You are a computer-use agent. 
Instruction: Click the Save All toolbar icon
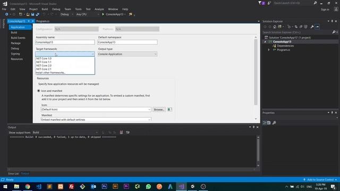[38, 14]
